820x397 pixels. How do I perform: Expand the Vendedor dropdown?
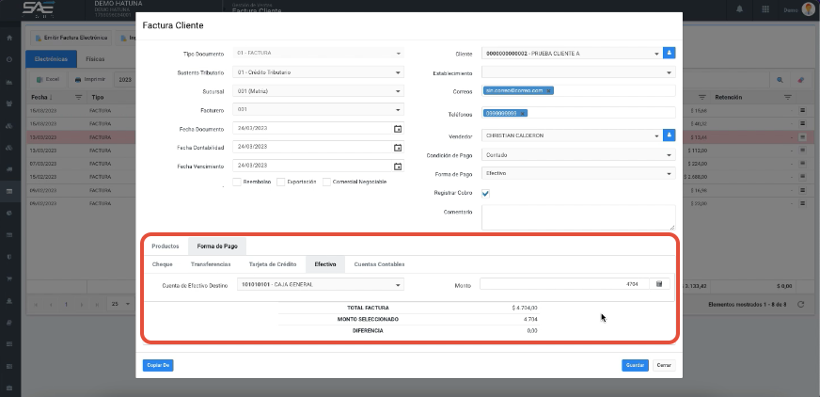click(x=656, y=136)
